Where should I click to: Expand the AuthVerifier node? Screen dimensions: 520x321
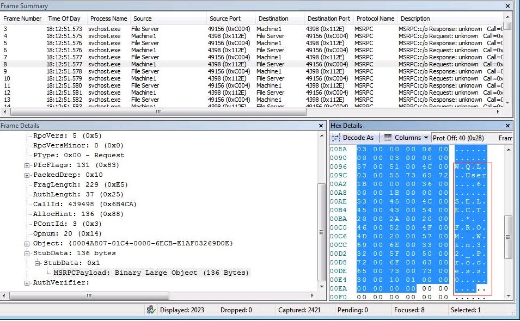[27, 281]
